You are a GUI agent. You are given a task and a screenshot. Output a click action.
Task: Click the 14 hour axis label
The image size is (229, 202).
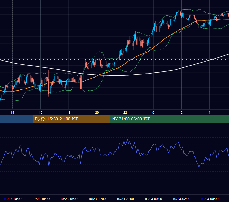(x=12, y=113)
